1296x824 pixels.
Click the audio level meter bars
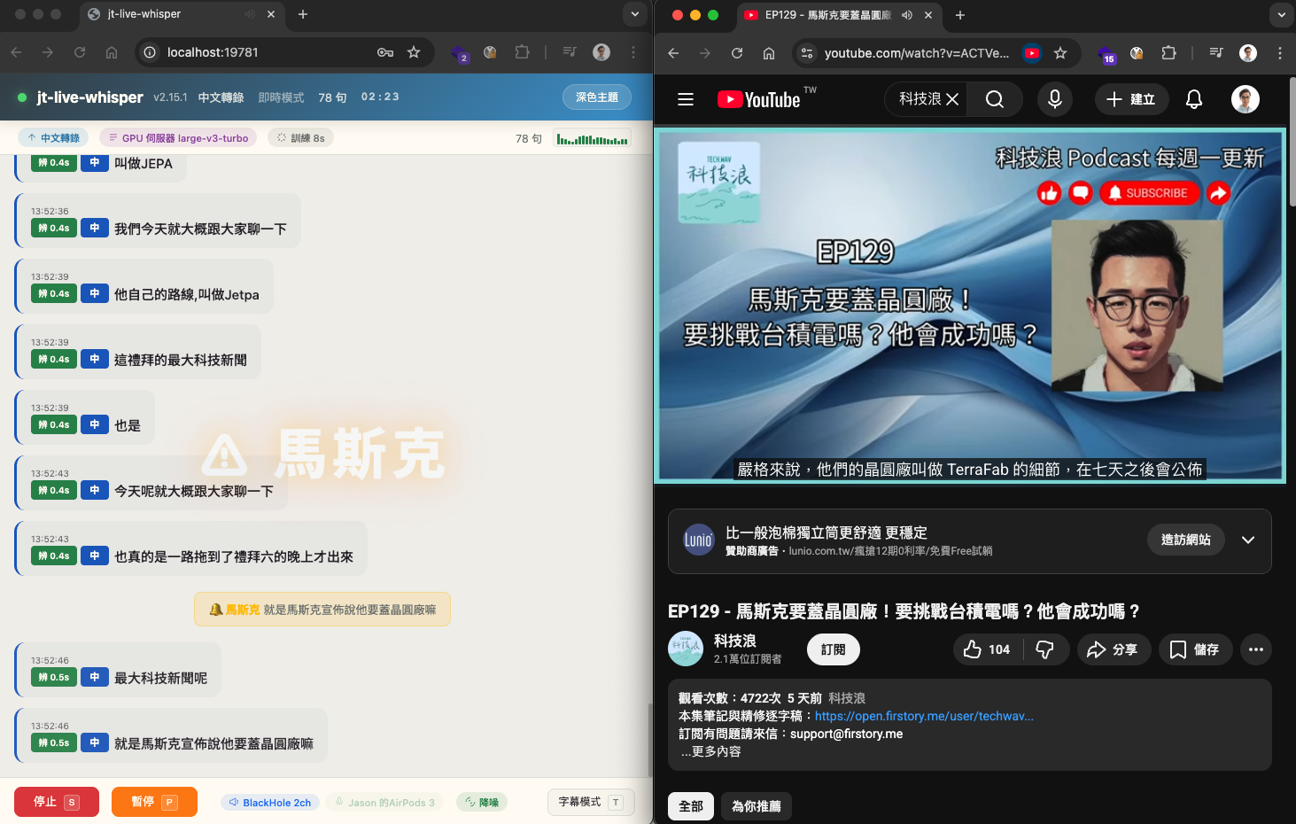point(593,138)
